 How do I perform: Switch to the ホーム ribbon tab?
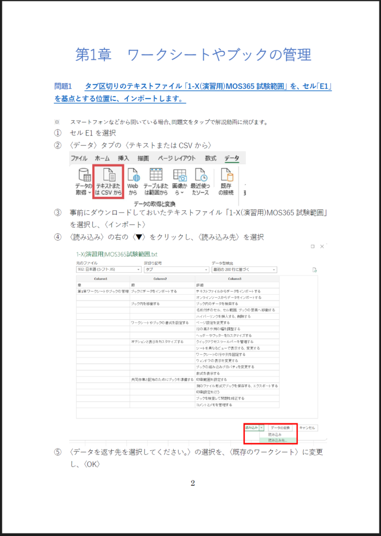(x=102, y=158)
